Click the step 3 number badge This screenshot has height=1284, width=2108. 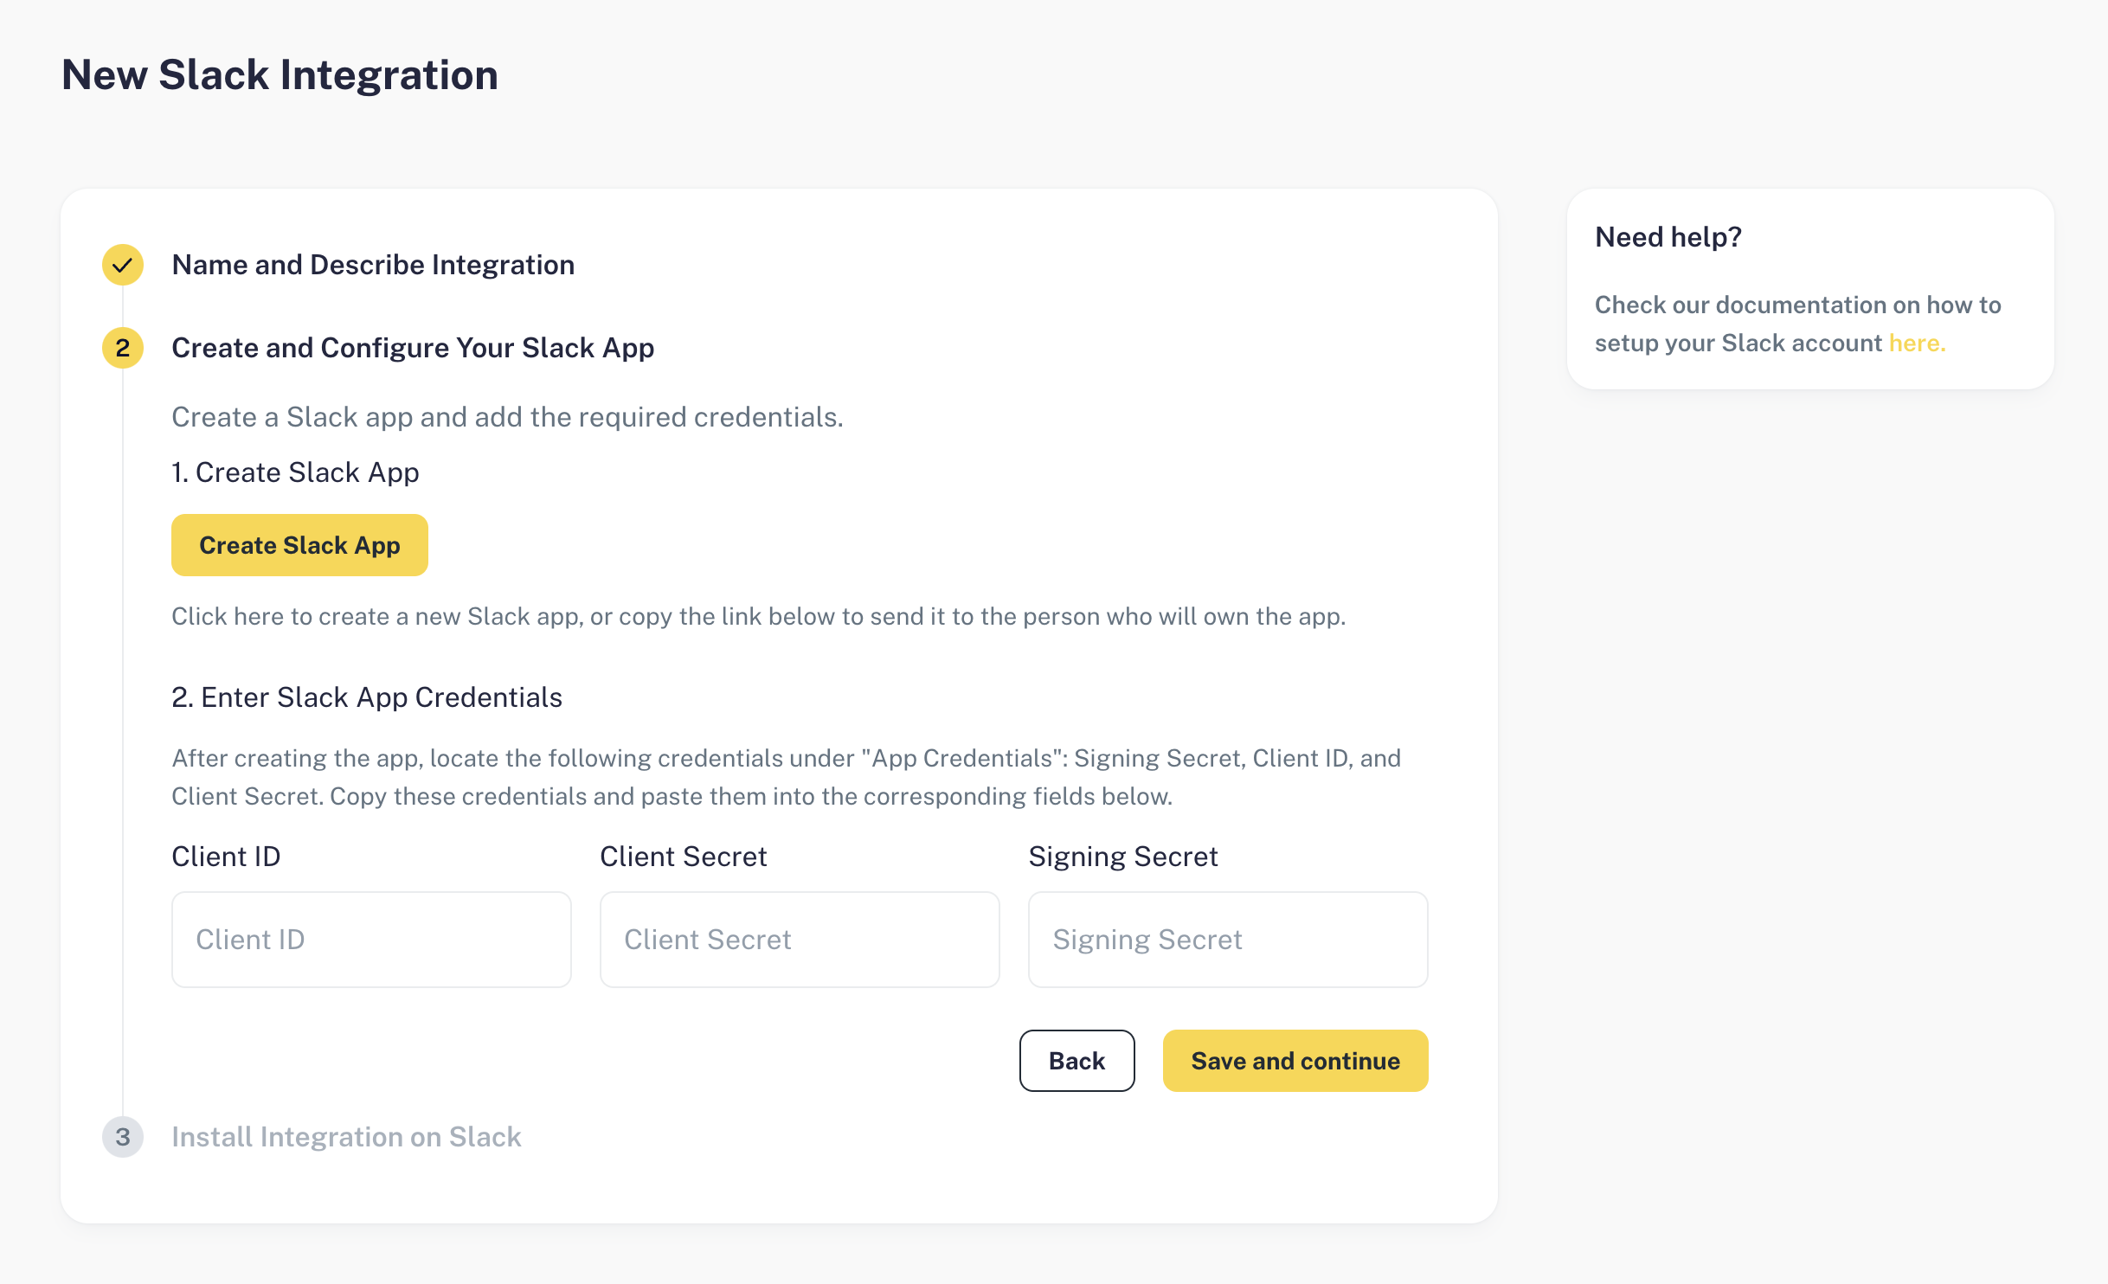pyautogui.click(x=123, y=1137)
